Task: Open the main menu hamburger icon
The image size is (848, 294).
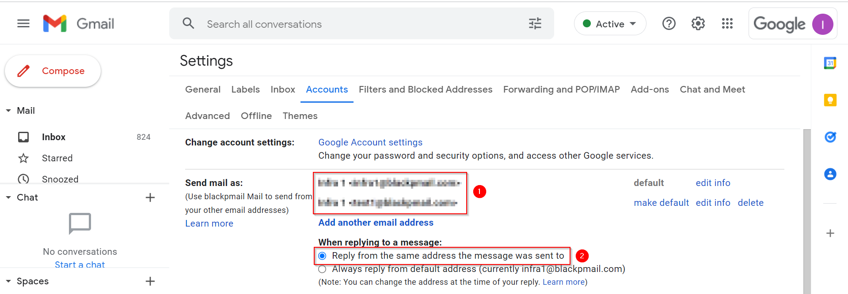Action: click(x=23, y=24)
